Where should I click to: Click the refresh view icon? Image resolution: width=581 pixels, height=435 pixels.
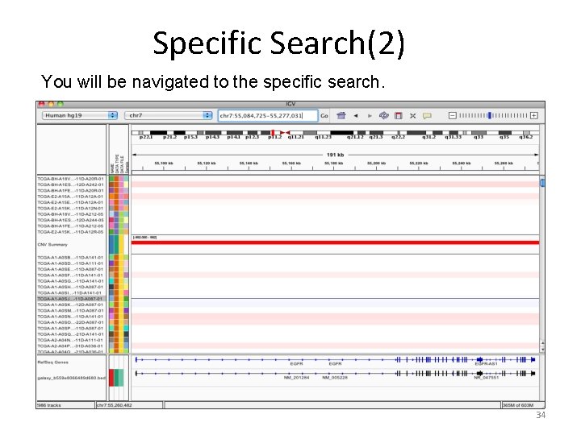point(384,115)
